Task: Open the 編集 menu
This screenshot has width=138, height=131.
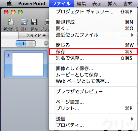Action: pos(81,4)
